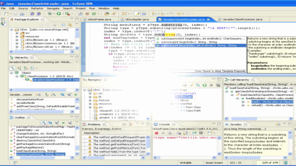Select subSequence proposal in content assist
This screenshot has width=296, height=166.
pyautogui.click(x=200, y=39)
